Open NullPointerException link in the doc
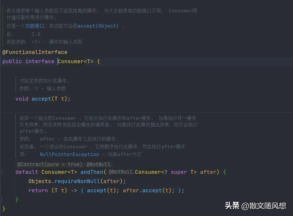The width and height of the screenshot is (293, 216). (69, 154)
